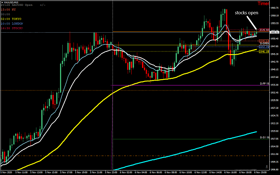Select the '10:00 LONDON' session label
280x175 pixels.
(12, 24)
